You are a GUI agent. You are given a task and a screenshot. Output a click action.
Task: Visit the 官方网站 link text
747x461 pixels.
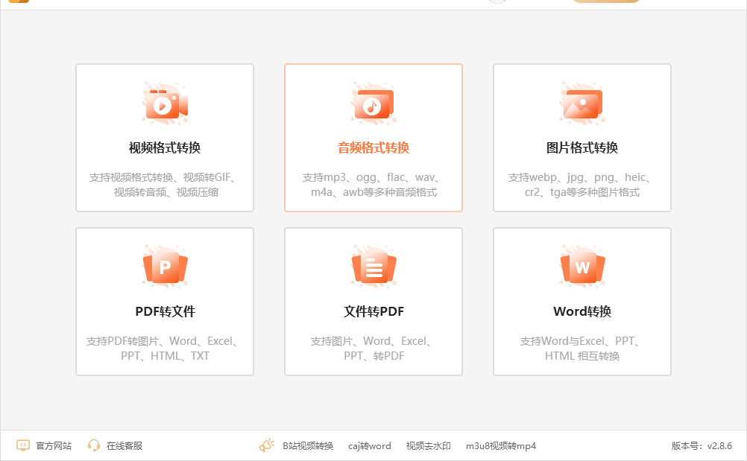(54, 446)
